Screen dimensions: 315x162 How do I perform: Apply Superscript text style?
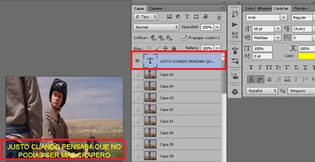pyautogui.click(x=287, y=67)
